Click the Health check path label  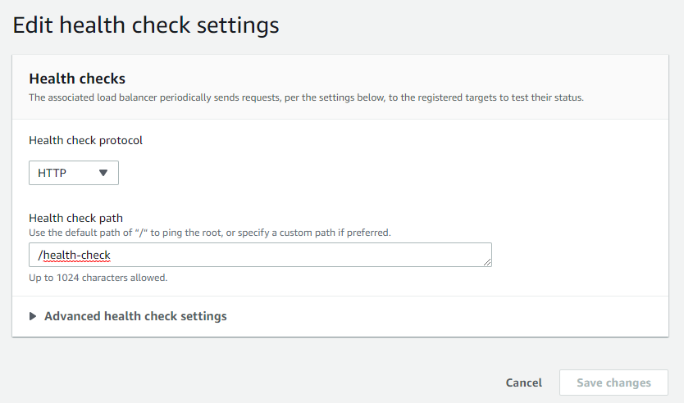coord(76,218)
